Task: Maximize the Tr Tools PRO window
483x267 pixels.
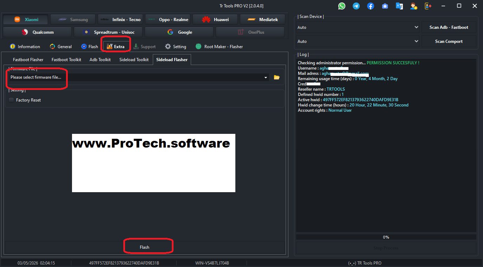Action: 459,6
